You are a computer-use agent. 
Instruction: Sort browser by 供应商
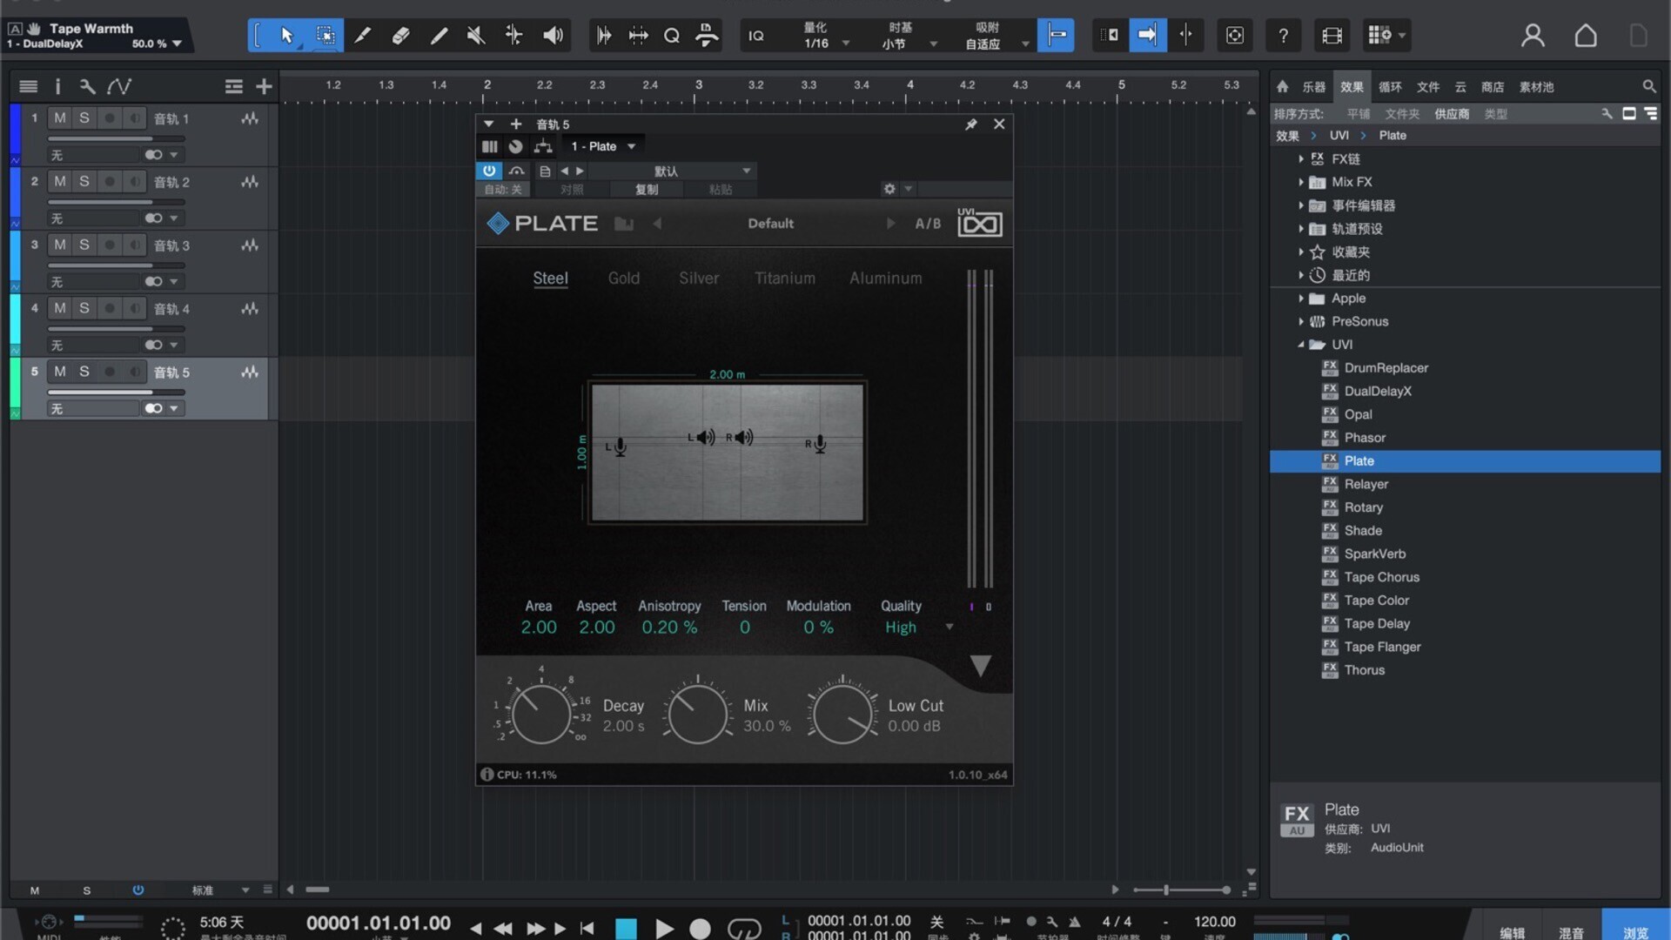(x=1452, y=114)
